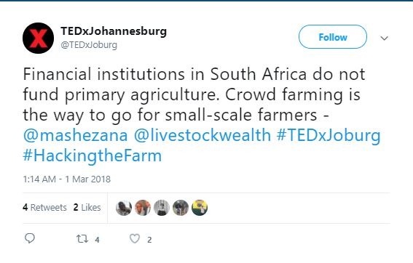The height and width of the screenshot is (263, 413).
Task: Open the @TEDxJoburg handle link
Action: tap(89, 45)
